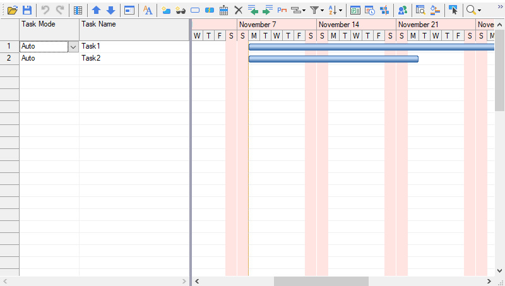The height and width of the screenshot is (286, 505).
Task: Click the Open file folder icon
Action: click(x=12, y=10)
